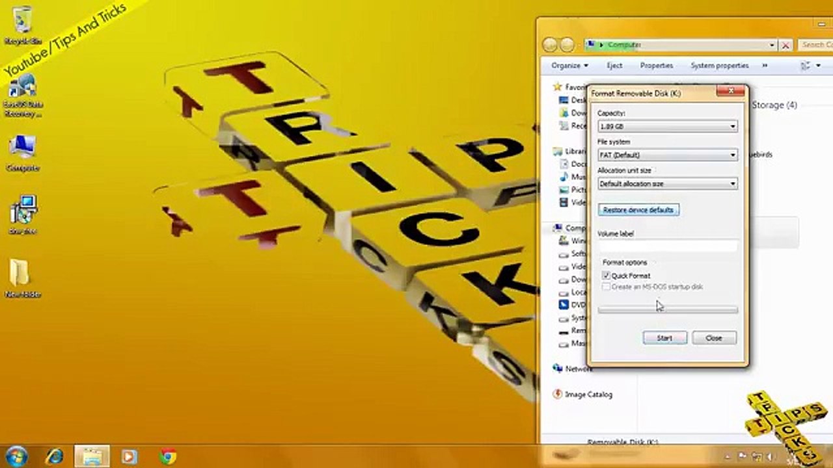Select the EaseUS Data Recovery desktop shortcut
833x468 pixels.
pos(22,96)
